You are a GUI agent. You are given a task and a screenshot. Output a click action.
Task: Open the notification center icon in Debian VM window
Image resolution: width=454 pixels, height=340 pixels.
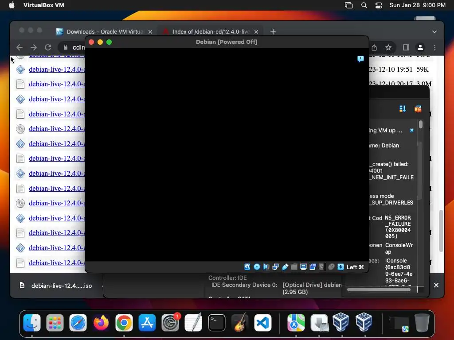click(360, 59)
